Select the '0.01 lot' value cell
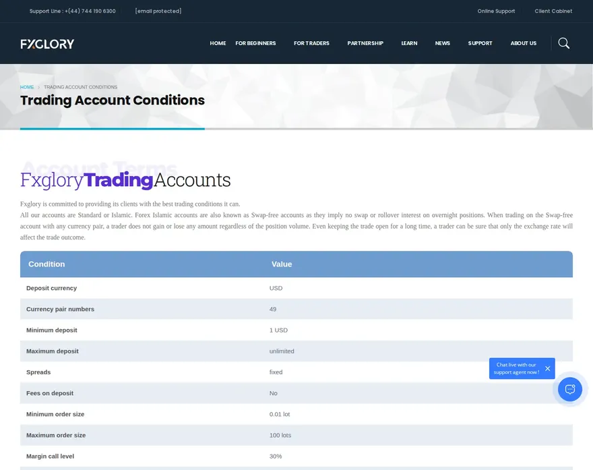 280,414
